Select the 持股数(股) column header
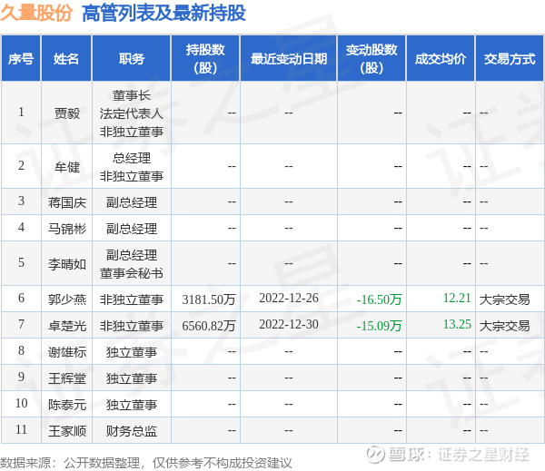This screenshot has height=471, width=545. tap(205, 58)
